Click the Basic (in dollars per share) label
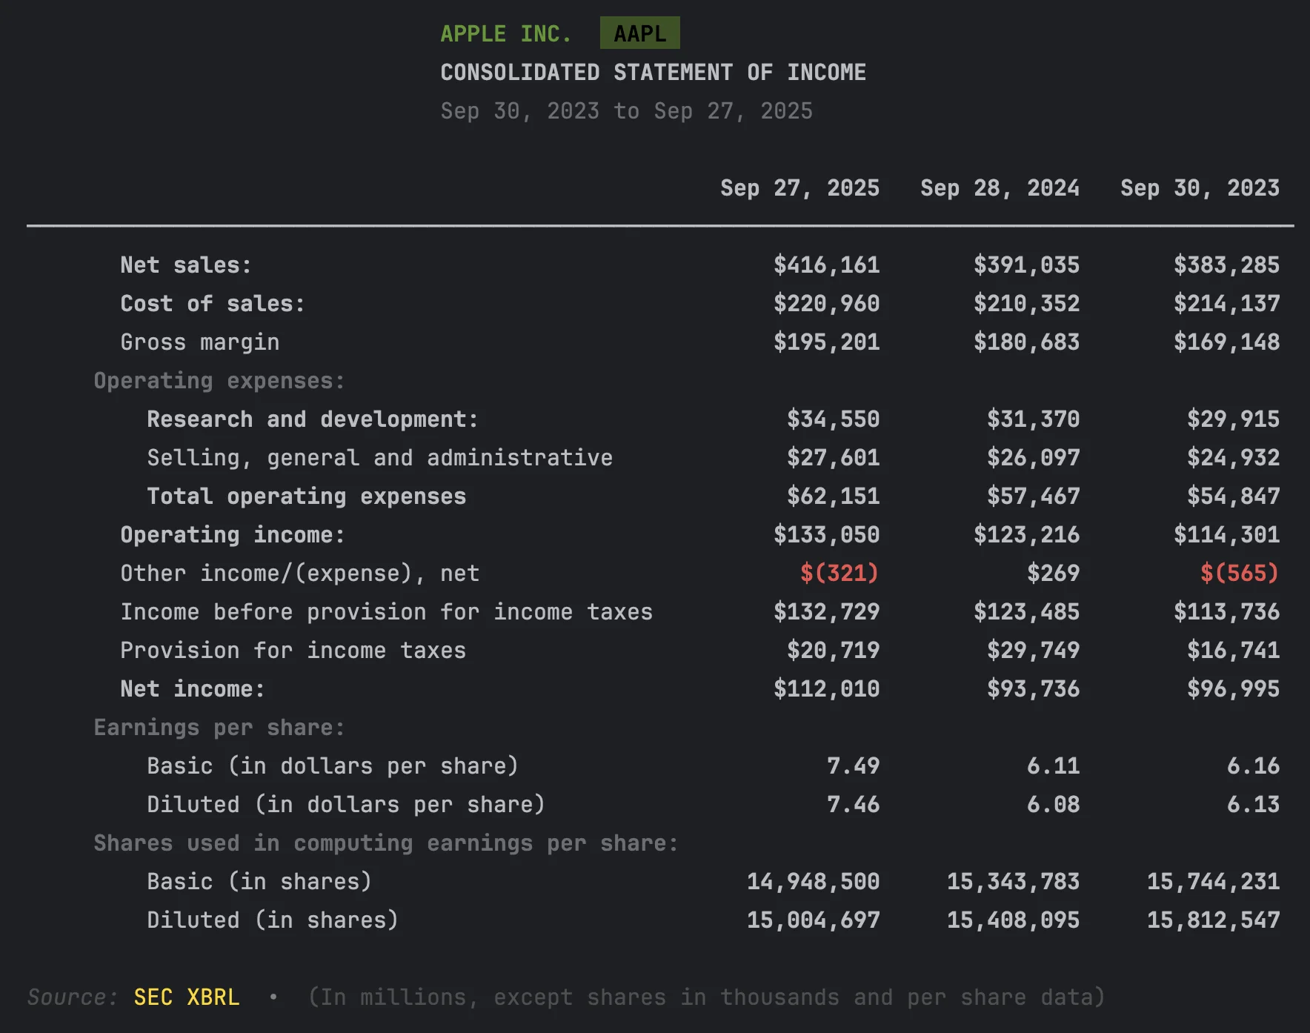The height and width of the screenshot is (1033, 1310). tap(333, 766)
